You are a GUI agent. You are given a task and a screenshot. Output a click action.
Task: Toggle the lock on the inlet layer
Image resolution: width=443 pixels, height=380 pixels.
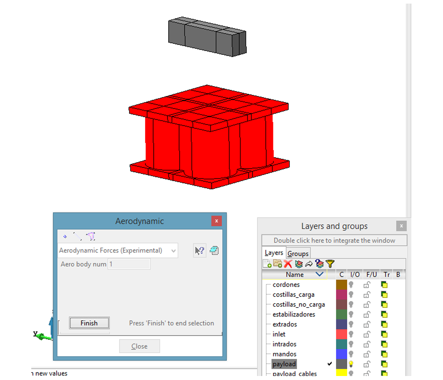[367, 334]
